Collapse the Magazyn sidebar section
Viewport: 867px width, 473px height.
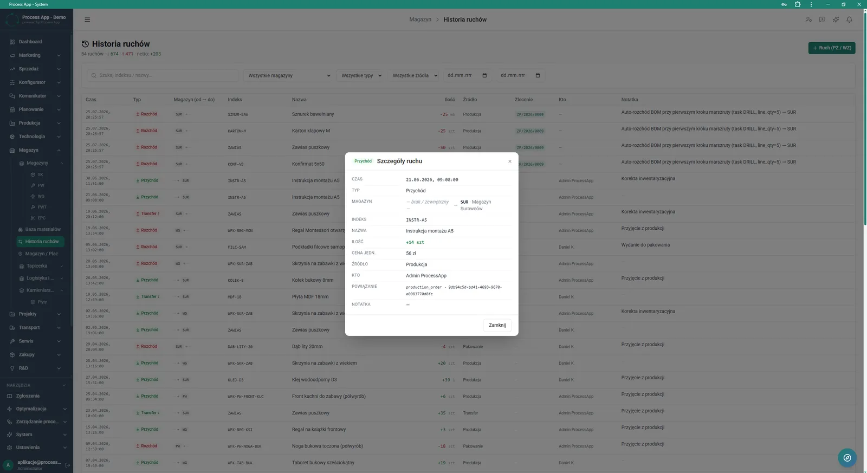pos(36,150)
